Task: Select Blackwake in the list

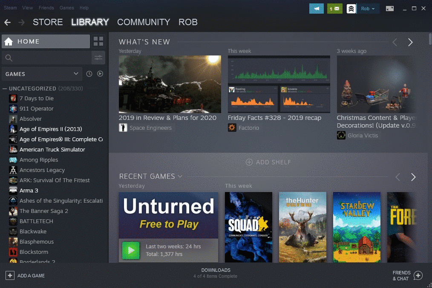Action: (33, 231)
